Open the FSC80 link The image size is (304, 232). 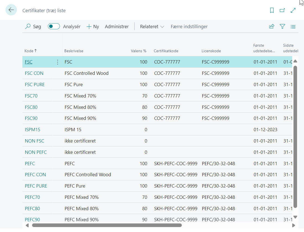coord(31,107)
